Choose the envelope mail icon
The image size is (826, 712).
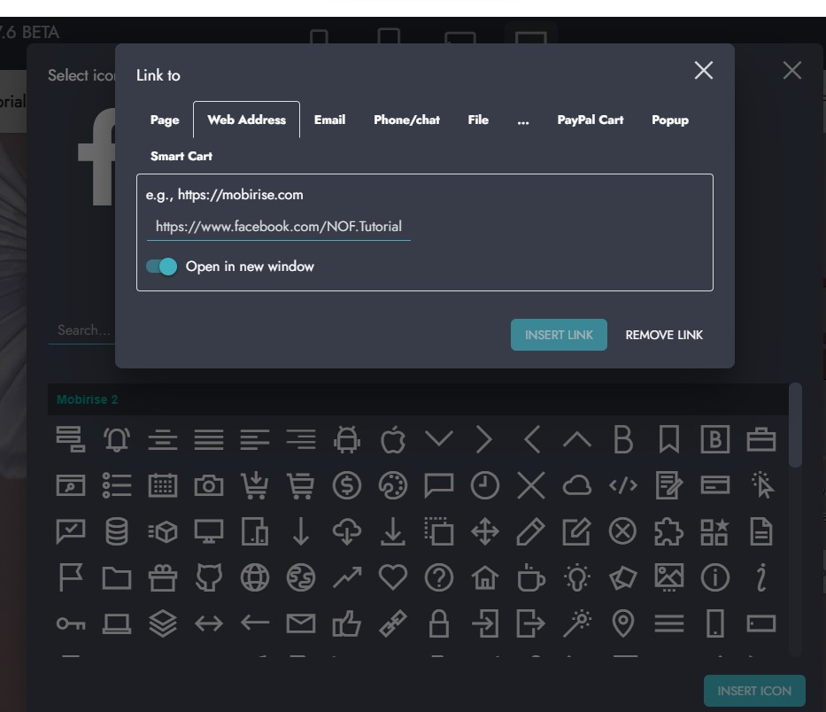pyautogui.click(x=301, y=624)
